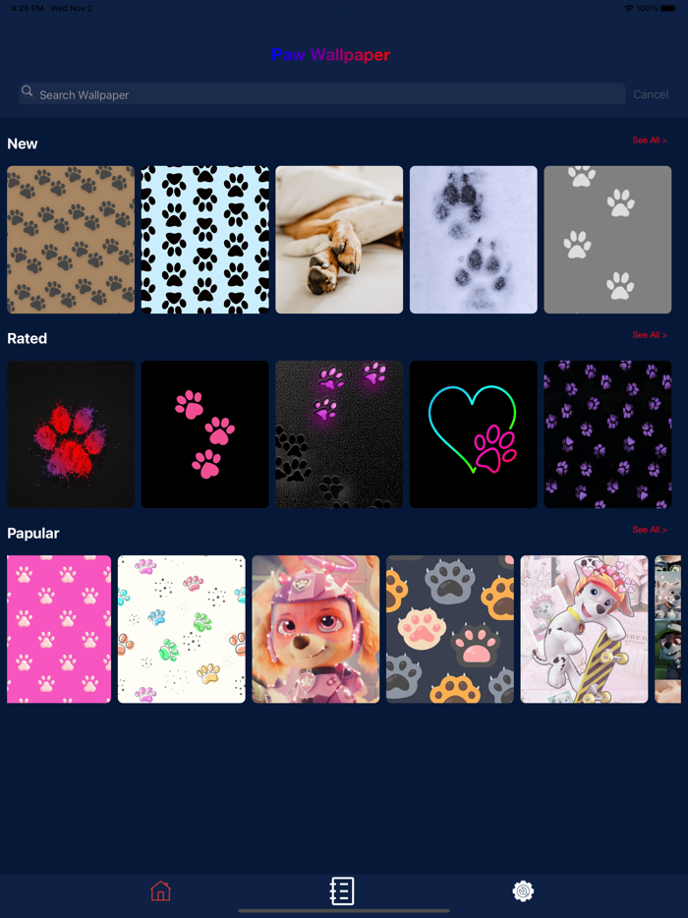Expand New section with See All
The image size is (688, 918).
[x=650, y=141]
